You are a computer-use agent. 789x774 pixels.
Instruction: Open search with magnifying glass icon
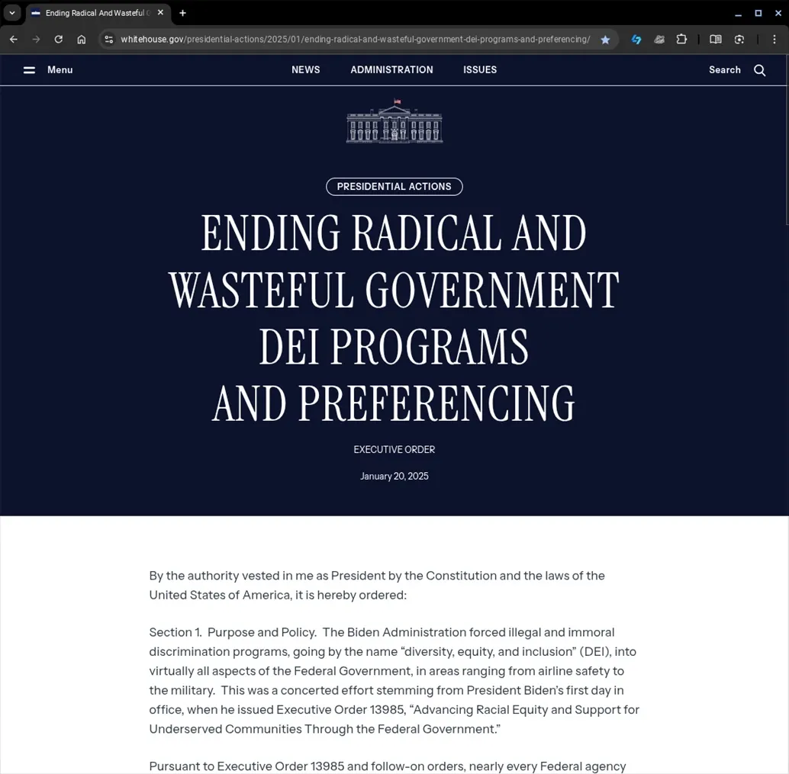pyautogui.click(x=760, y=70)
